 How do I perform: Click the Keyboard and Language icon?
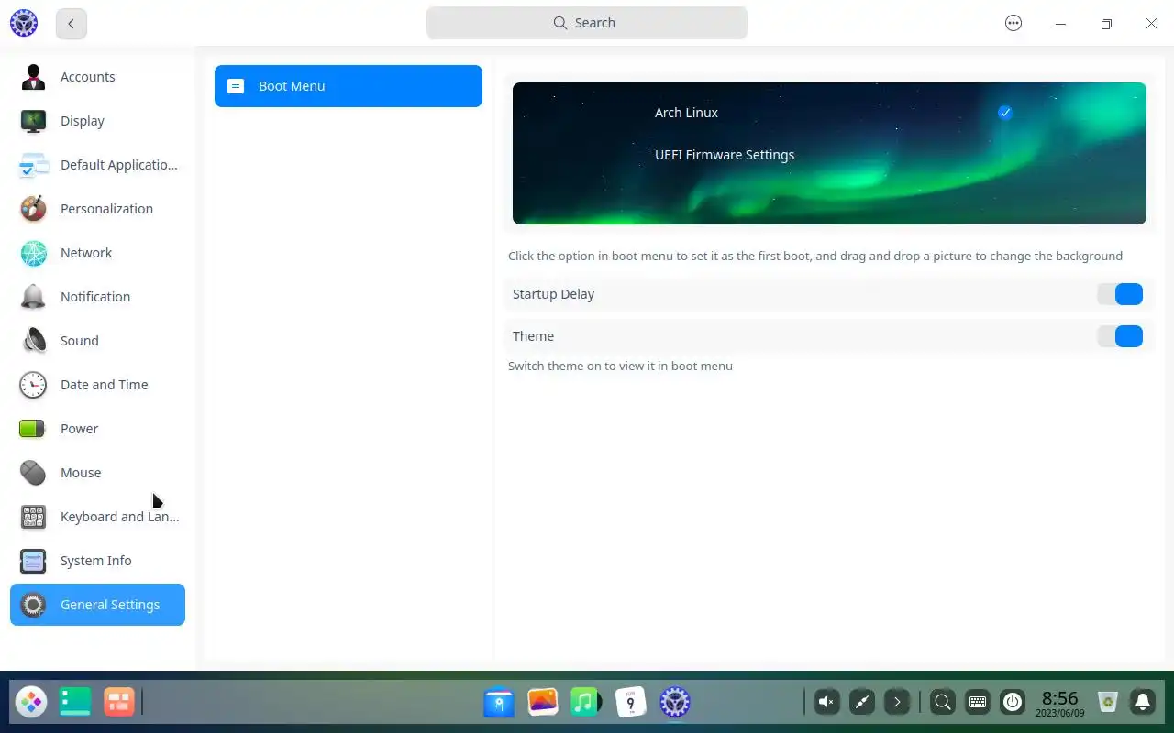tap(33, 517)
